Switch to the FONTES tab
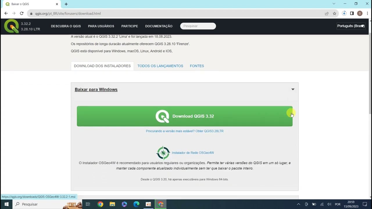Image resolution: width=372 pixels, height=209 pixels. click(x=197, y=66)
